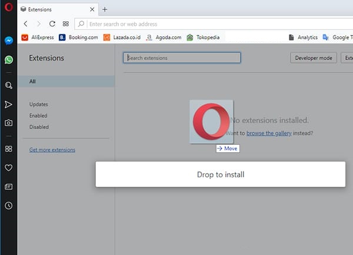The image size is (353, 255).
Task: Open history clock icon
Action: [9, 206]
